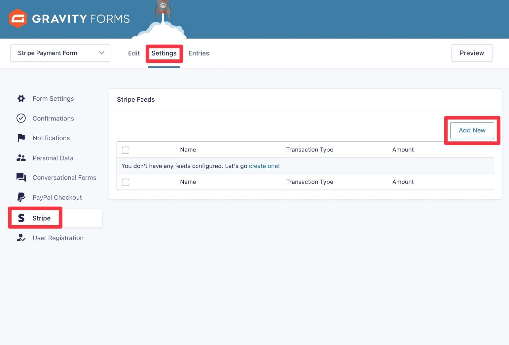Click the Personal Data people icon
Image resolution: width=509 pixels, height=345 pixels.
pos(21,158)
